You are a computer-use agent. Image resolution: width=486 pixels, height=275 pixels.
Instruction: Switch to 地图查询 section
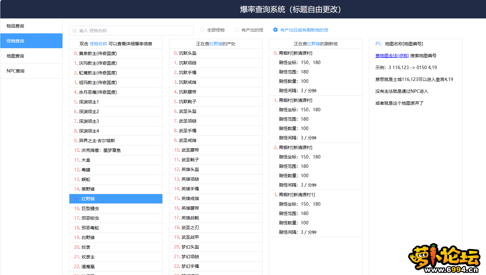31,56
